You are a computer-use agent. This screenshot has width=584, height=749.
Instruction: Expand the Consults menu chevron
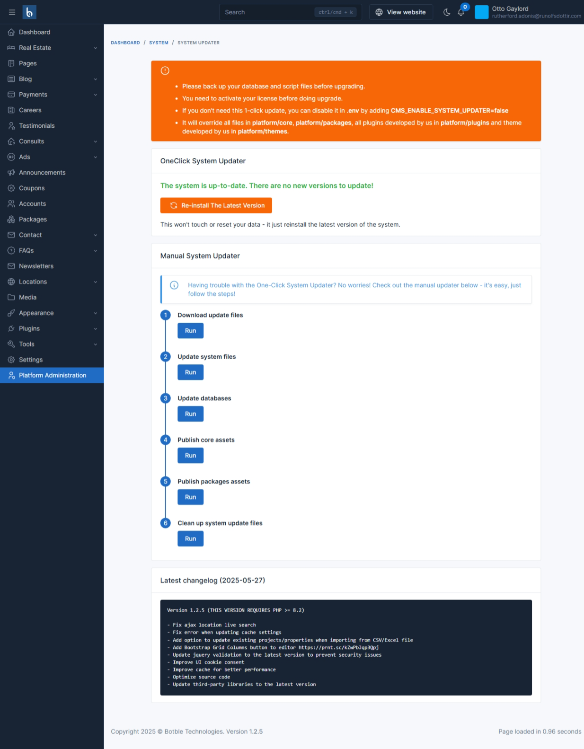click(x=96, y=141)
